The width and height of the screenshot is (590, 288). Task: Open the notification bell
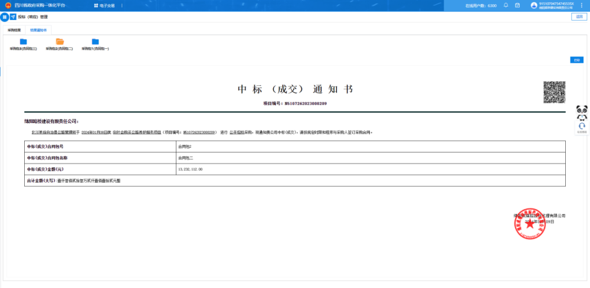point(506,5)
